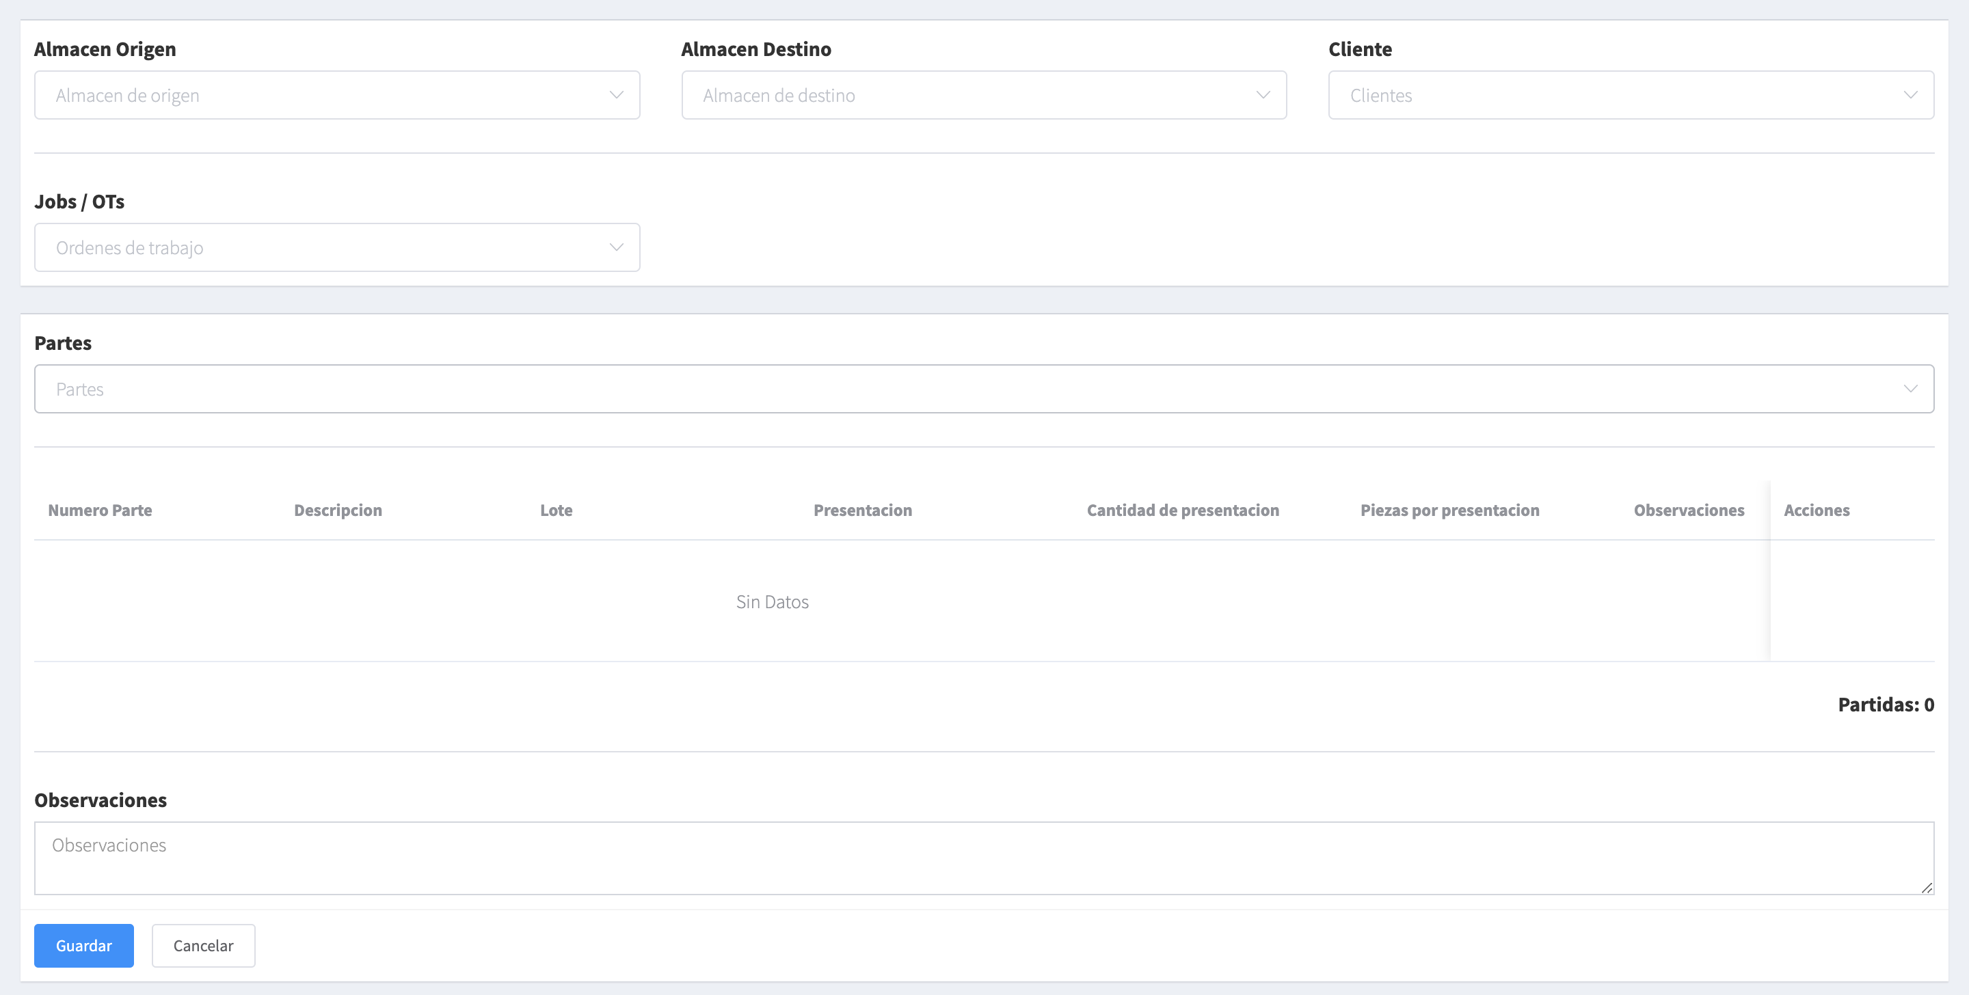Open the Almacen de origen select
Viewport: 1969px width, 995px height.
(x=321, y=95)
